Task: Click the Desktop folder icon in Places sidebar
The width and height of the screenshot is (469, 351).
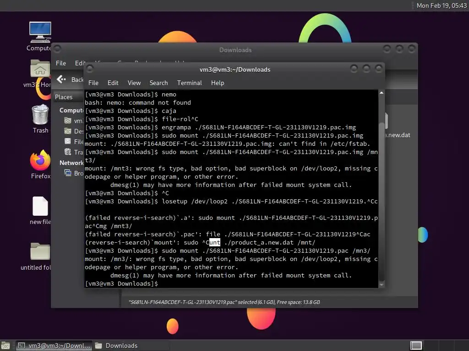Action: click(x=68, y=131)
